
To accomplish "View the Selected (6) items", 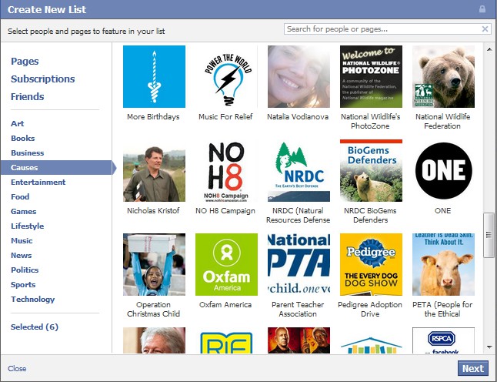I will coord(35,327).
